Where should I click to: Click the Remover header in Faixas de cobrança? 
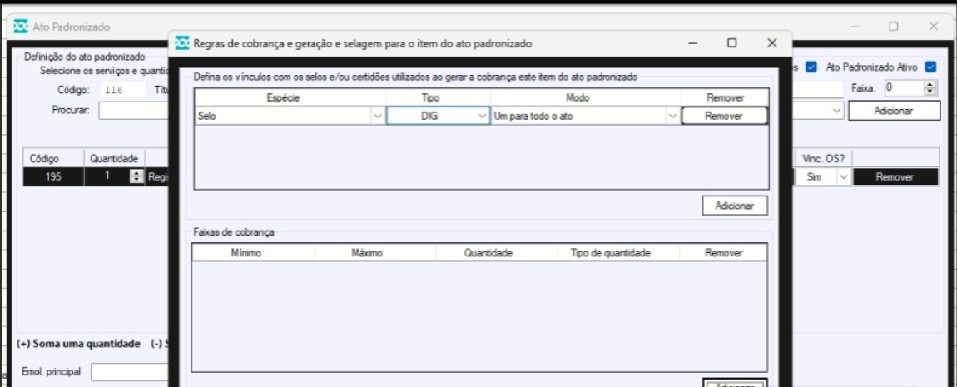click(723, 253)
